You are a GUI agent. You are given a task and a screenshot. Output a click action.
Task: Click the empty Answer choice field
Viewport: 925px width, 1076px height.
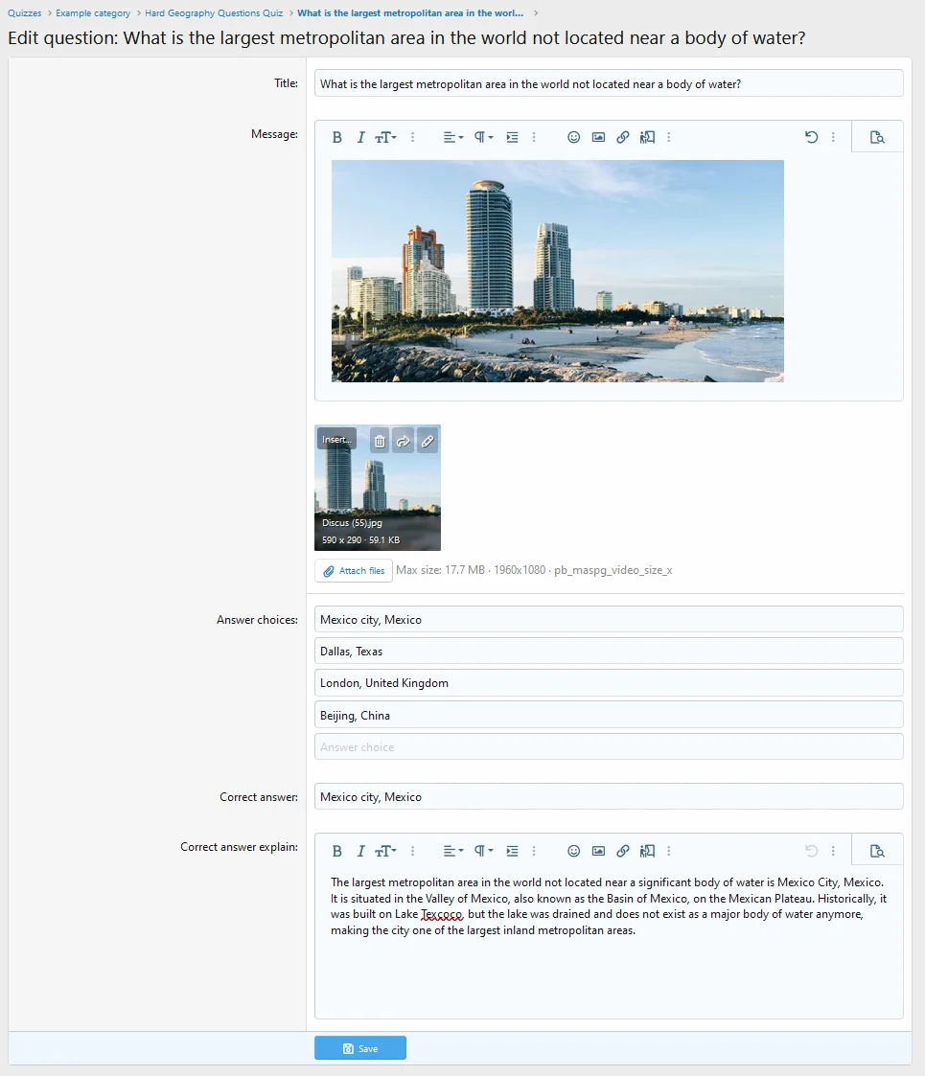(x=609, y=747)
